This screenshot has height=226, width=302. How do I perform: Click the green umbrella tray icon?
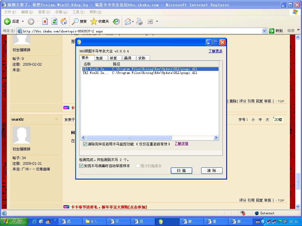click(x=280, y=222)
